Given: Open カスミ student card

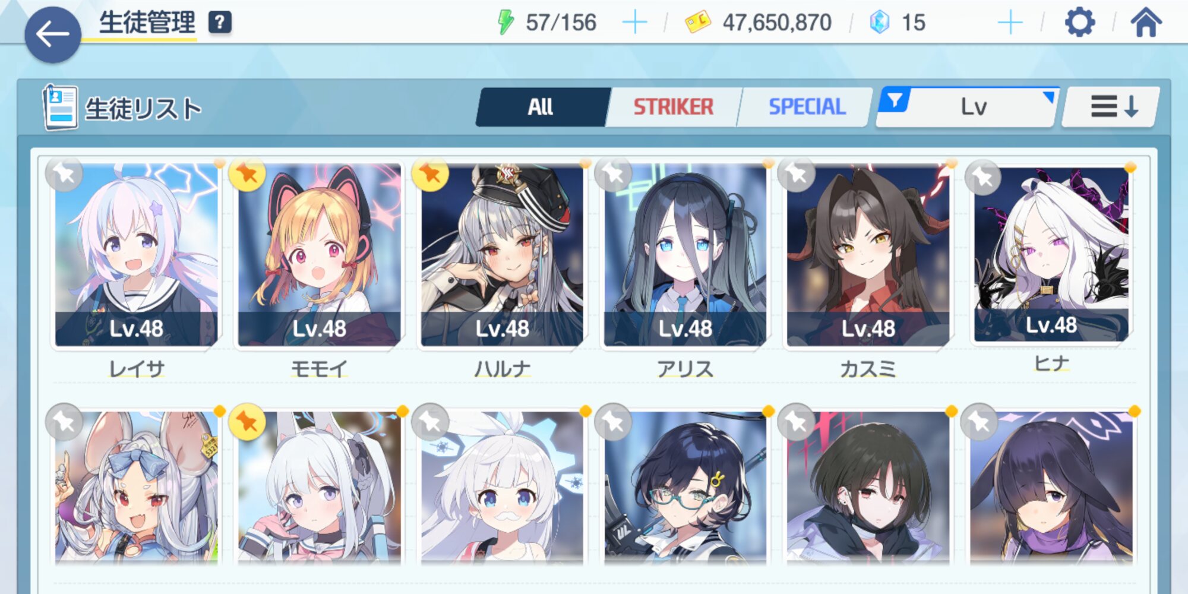Looking at the screenshot, I should tap(868, 255).
